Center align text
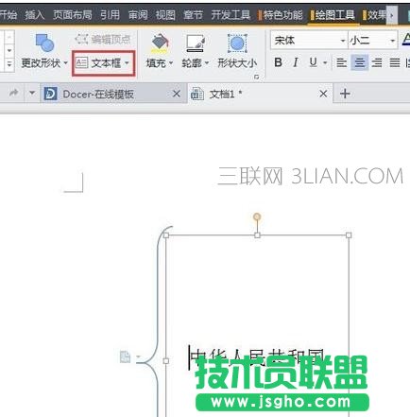The width and height of the screenshot is (410, 417). pyautogui.click(x=359, y=62)
